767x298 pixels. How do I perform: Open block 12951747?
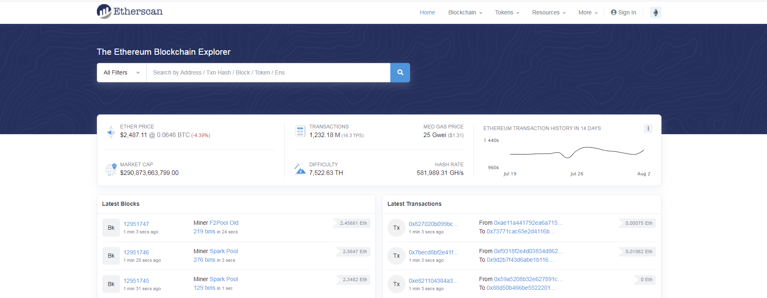pyautogui.click(x=136, y=224)
